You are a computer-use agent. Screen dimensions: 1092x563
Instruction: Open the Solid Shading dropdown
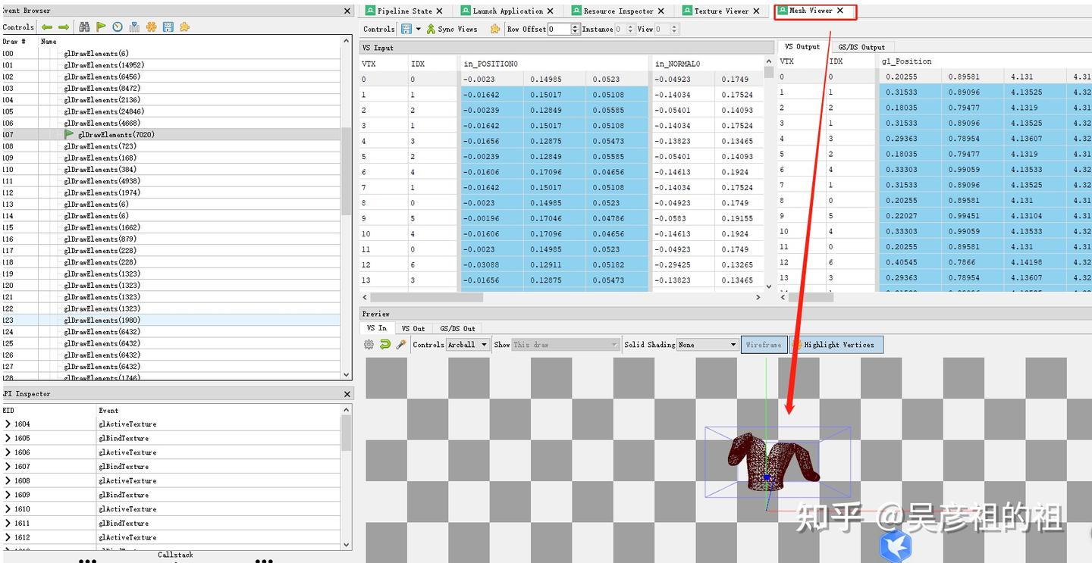[x=708, y=344]
